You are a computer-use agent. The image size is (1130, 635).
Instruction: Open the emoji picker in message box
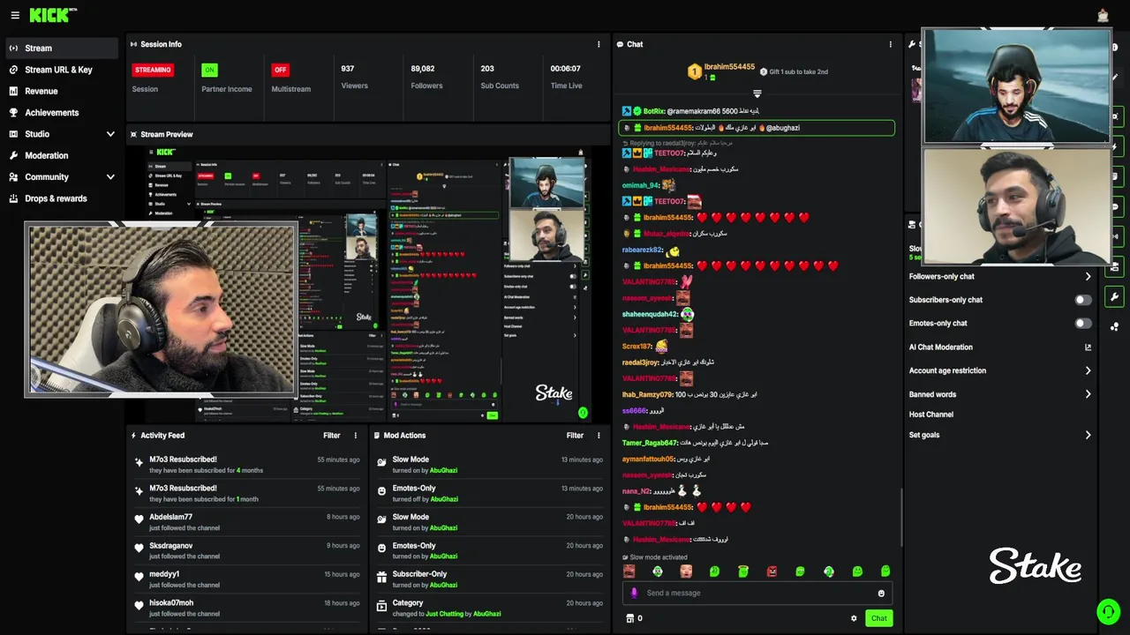pos(881,593)
